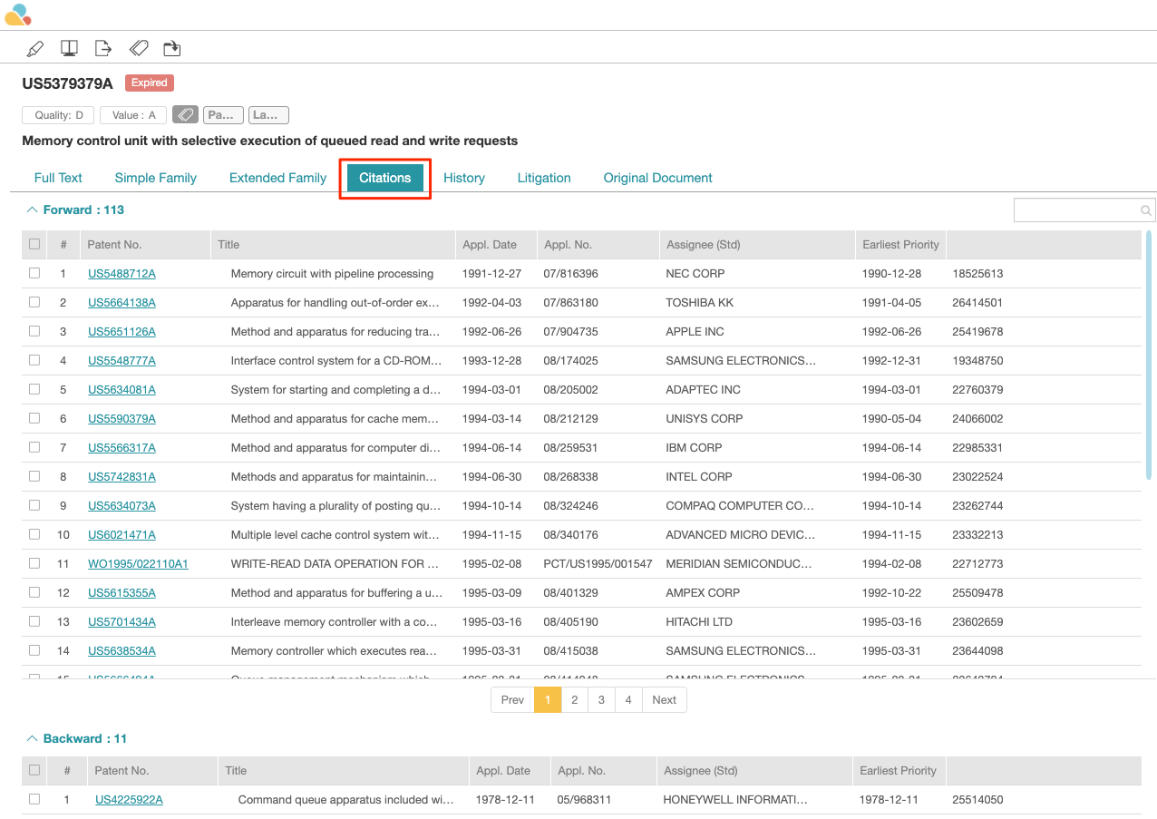This screenshot has width=1157, height=819.
Task: Click the US6021471A link
Action: [x=122, y=535]
